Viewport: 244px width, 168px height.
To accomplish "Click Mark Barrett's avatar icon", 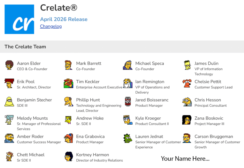I will [69, 65].
